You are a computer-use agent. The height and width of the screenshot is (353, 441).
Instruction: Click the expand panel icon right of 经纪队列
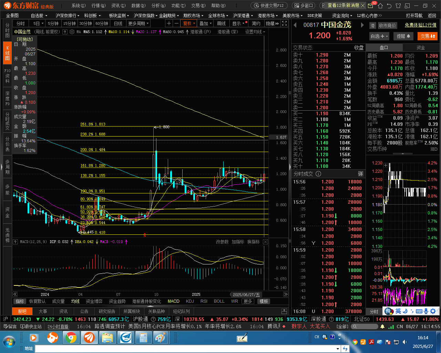coord(284,311)
